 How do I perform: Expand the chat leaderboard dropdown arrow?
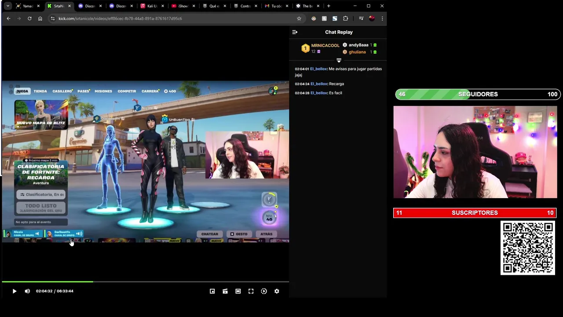coord(339,60)
